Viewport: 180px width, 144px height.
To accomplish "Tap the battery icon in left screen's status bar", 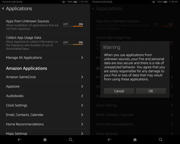I will point(75,2).
